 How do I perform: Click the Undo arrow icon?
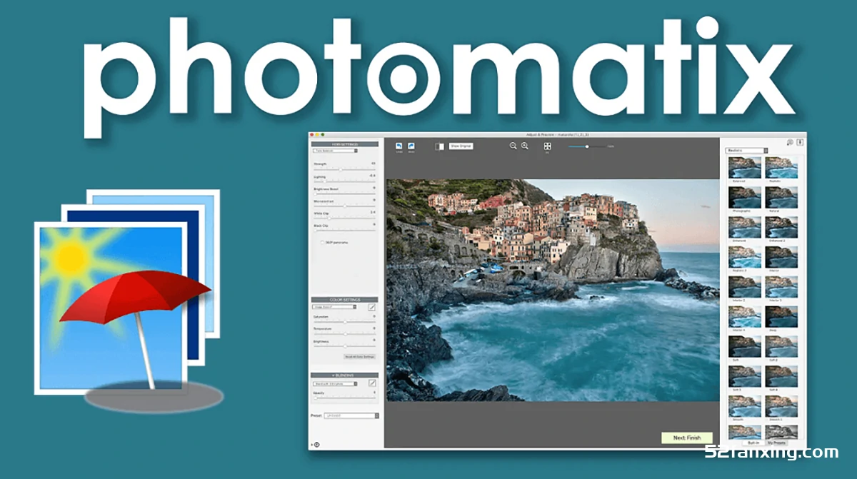click(399, 146)
